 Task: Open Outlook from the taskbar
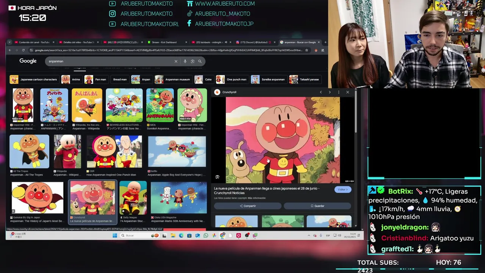pyautogui.click(x=197, y=235)
